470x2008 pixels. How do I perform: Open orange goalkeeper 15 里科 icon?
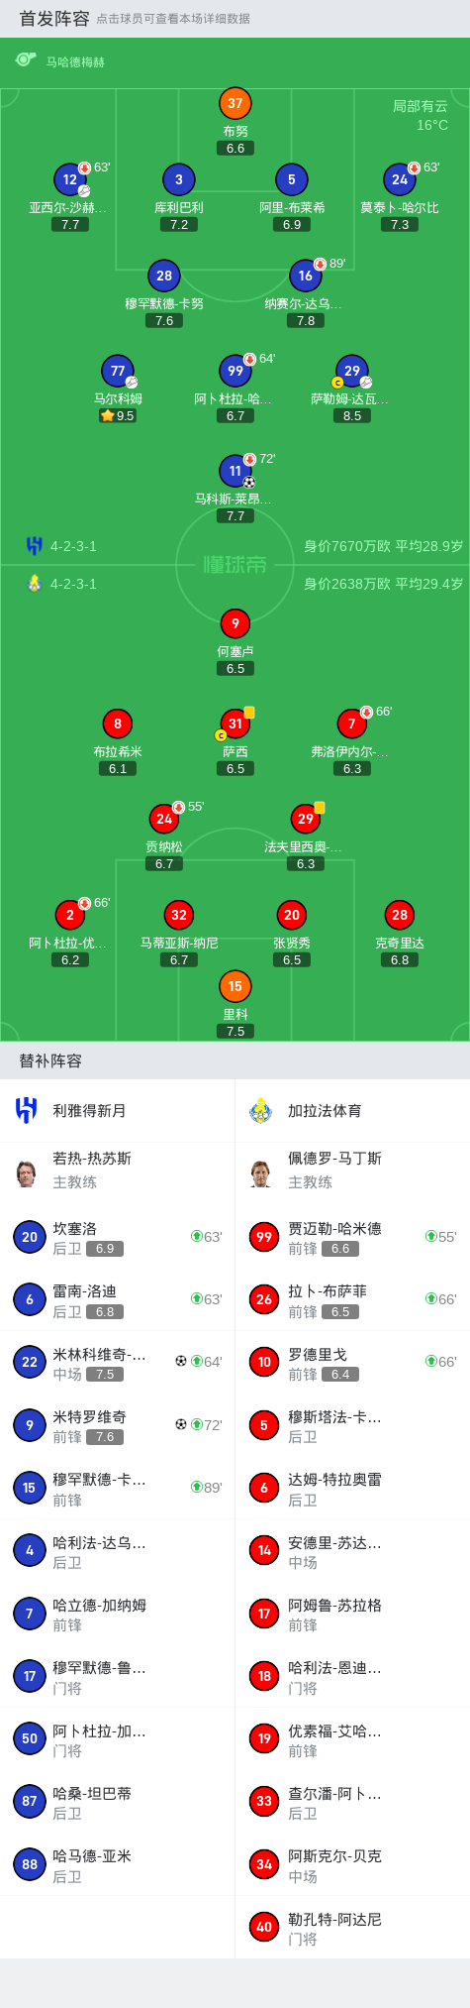click(x=235, y=986)
